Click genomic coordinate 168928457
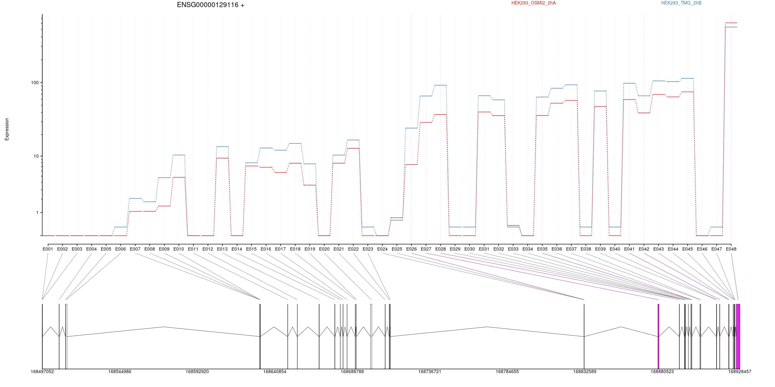 [x=740, y=372]
